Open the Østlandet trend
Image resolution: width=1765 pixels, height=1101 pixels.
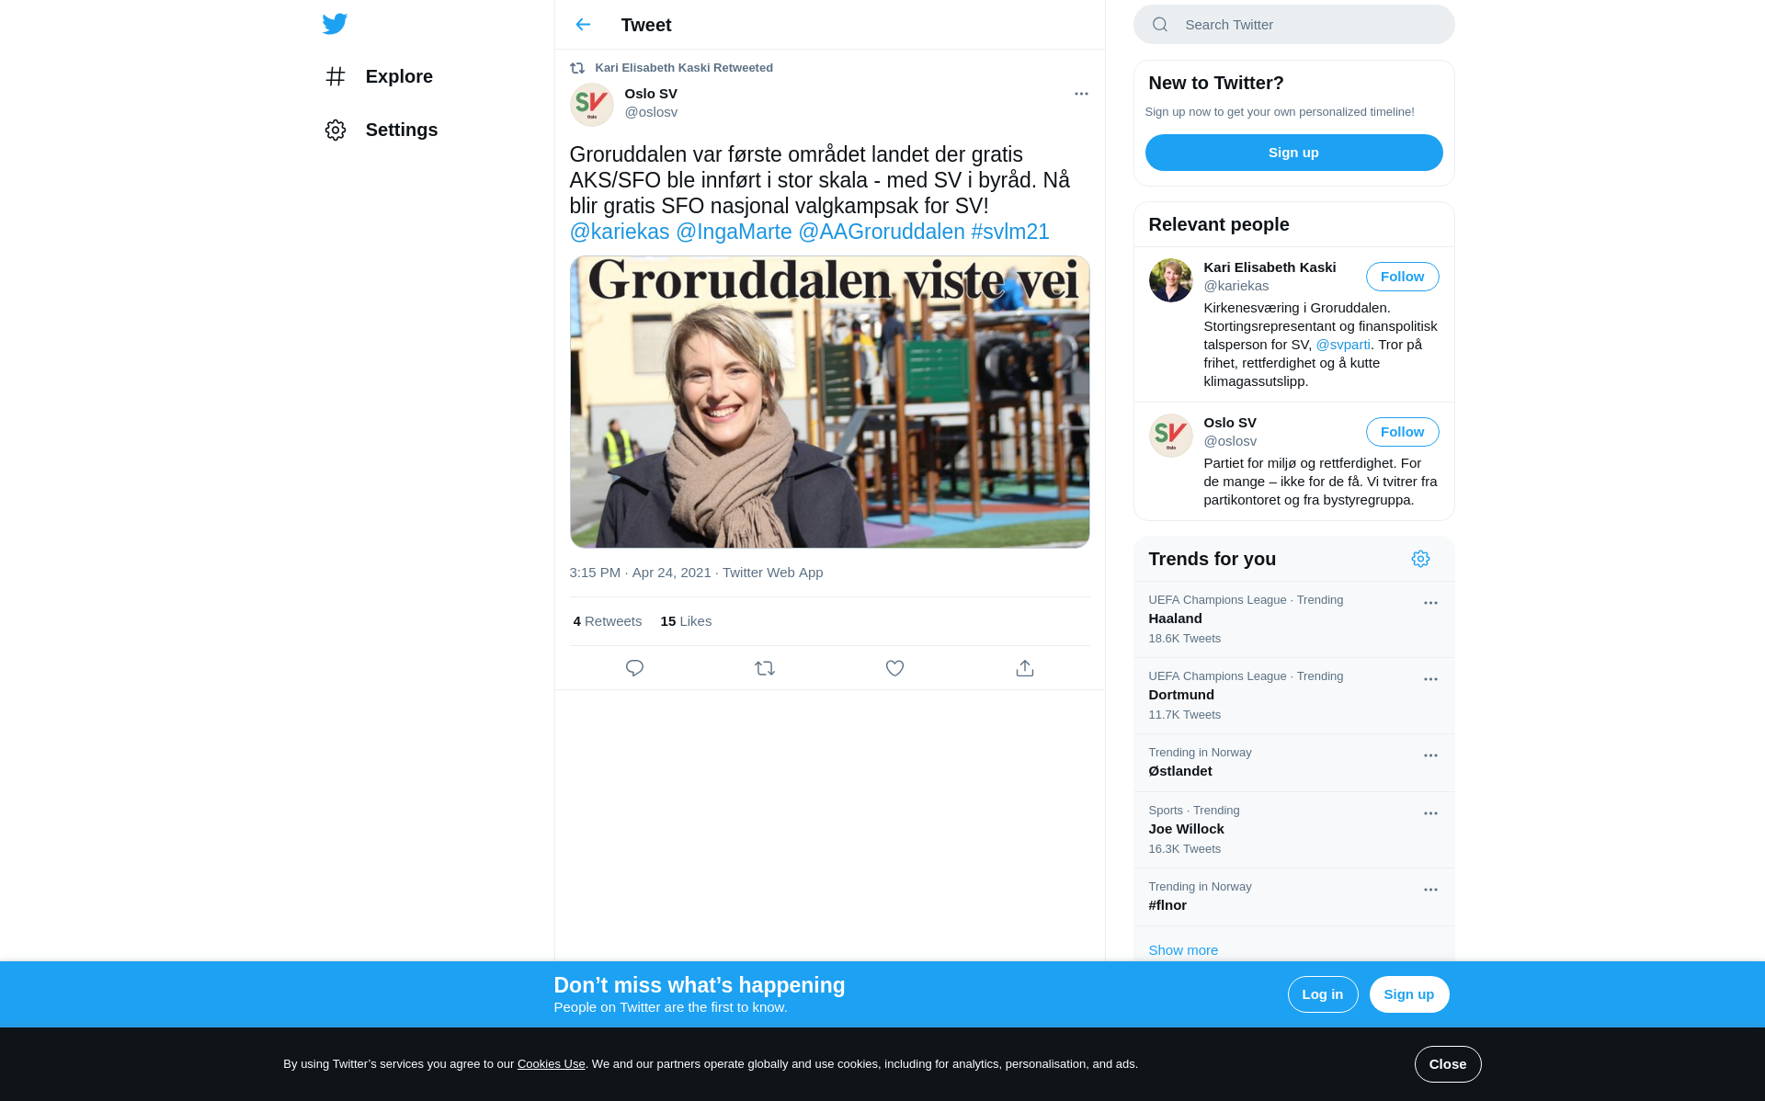(1293, 763)
